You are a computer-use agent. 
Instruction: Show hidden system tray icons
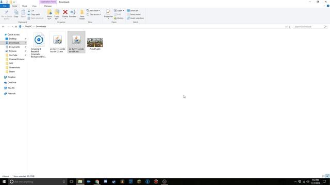point(295,181)
